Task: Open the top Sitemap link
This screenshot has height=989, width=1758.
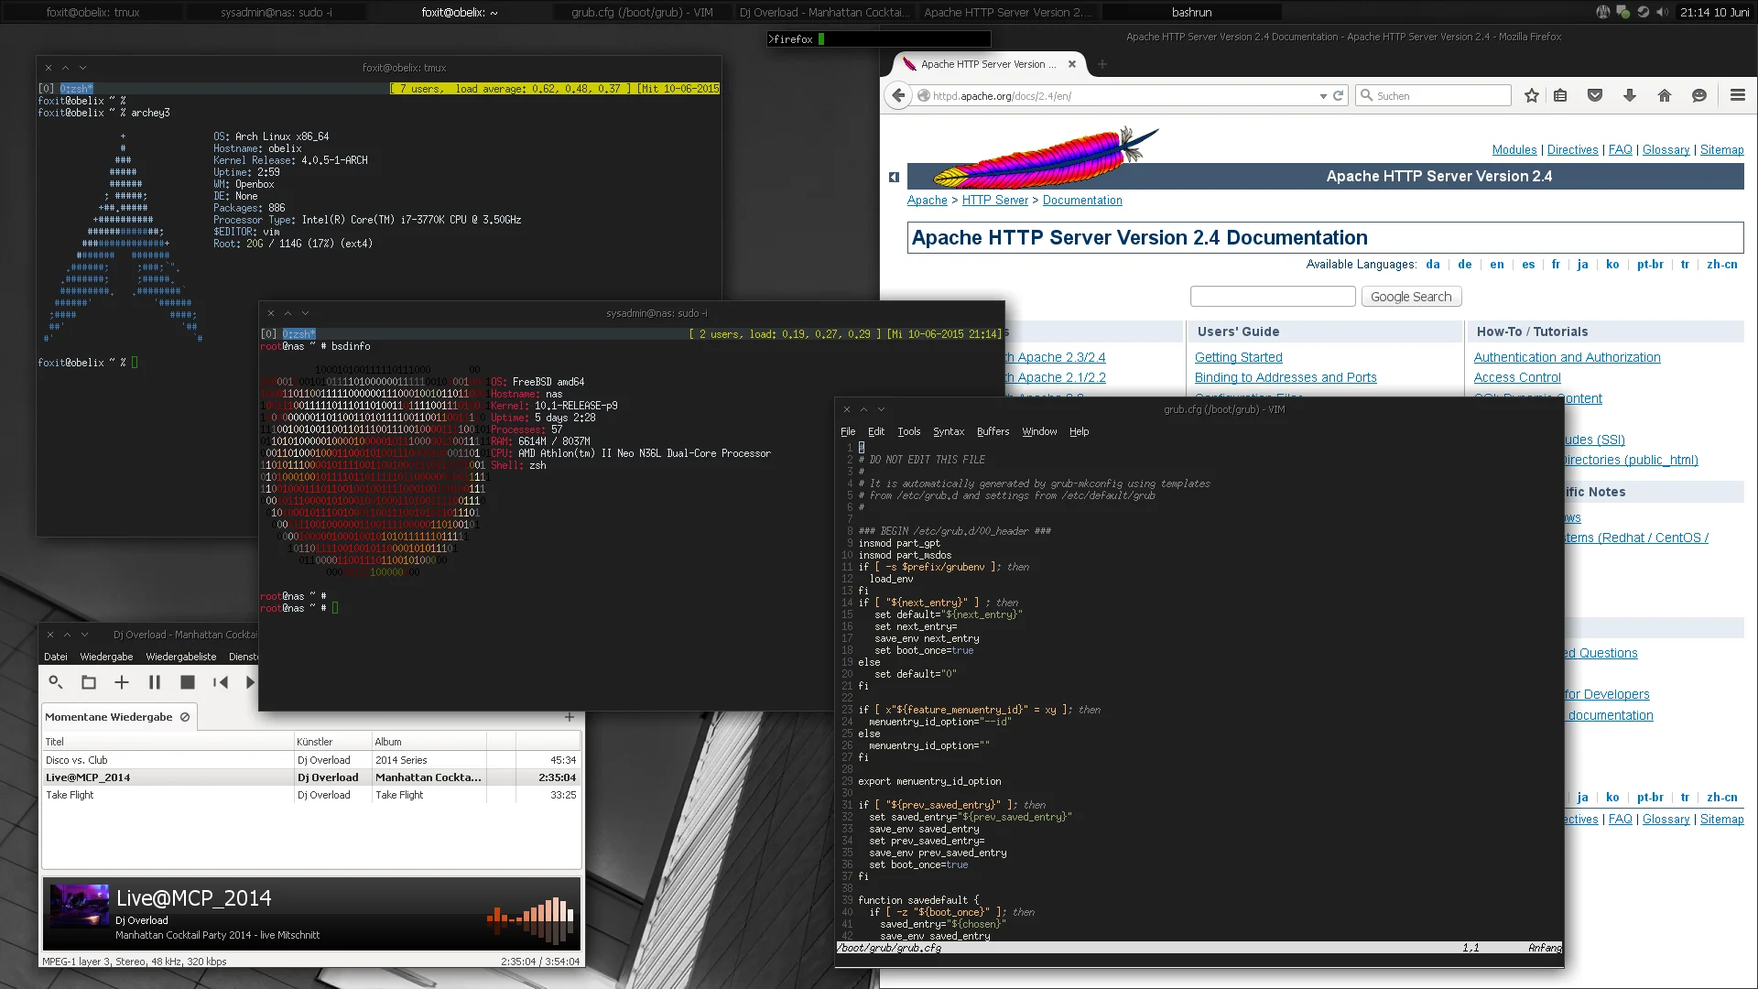Action: pos(1721,149)
